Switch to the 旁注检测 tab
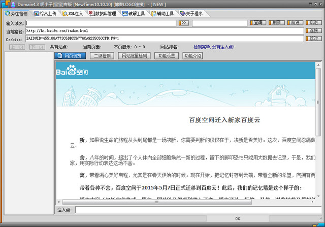The height and width of the screenshot is (227, 325). pos(17,14)
